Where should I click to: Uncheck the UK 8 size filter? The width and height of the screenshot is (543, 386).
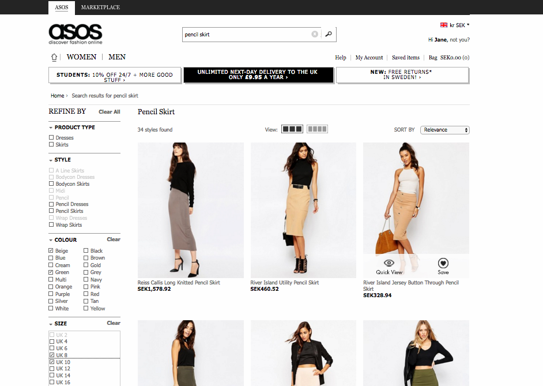pos(52,355)
